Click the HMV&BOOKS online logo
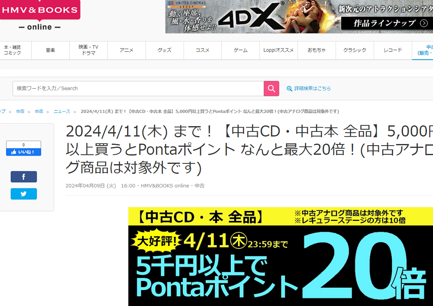The height and width of the screenshot is (306, 433). click(40, 16)
